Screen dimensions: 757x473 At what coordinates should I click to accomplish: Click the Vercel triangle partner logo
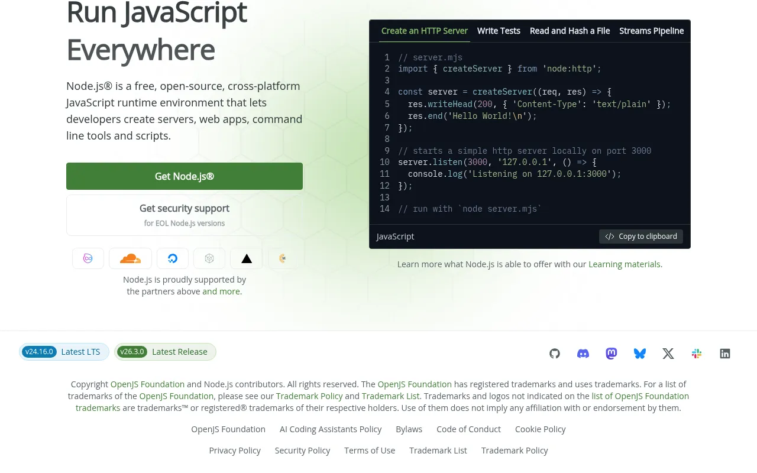point(247,258)
